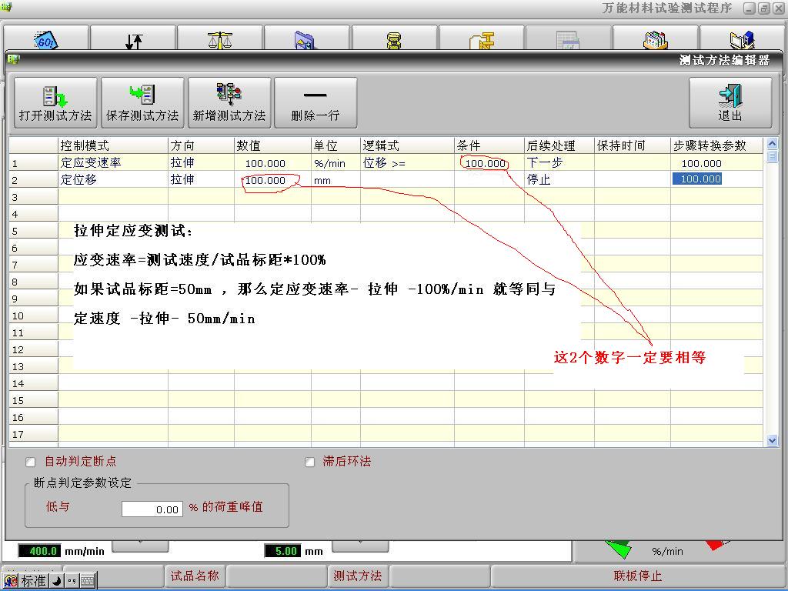Delete a row using 删除一行
The image size is (788, 591).
coord(316,102)
